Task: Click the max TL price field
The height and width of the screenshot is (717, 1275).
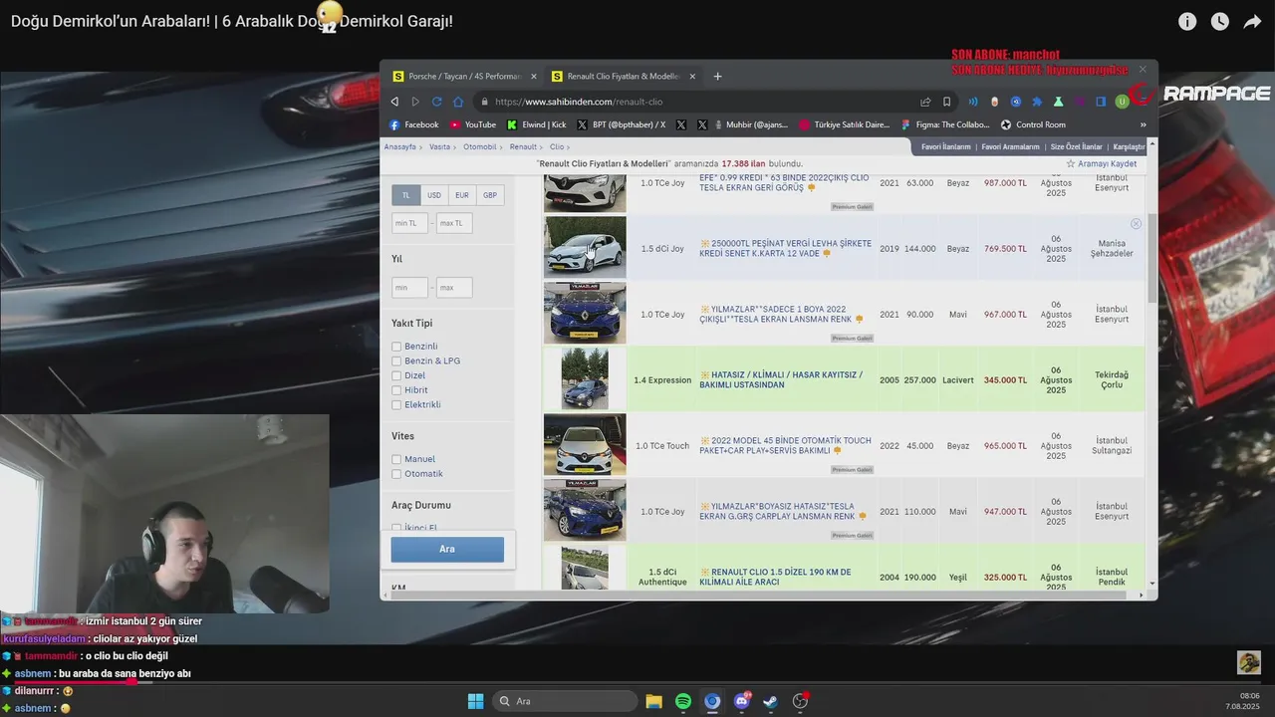Action: [454, 223]
